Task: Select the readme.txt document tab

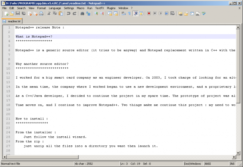Action: 12,21
